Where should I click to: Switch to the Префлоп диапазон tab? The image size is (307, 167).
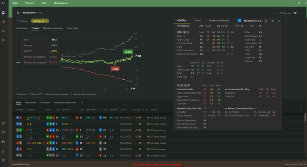click(53, 28)
